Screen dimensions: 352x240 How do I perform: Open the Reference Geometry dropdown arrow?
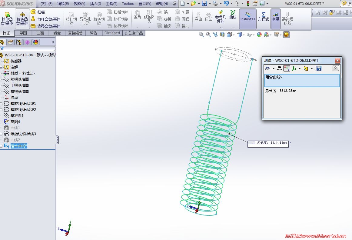coord(221,27)
